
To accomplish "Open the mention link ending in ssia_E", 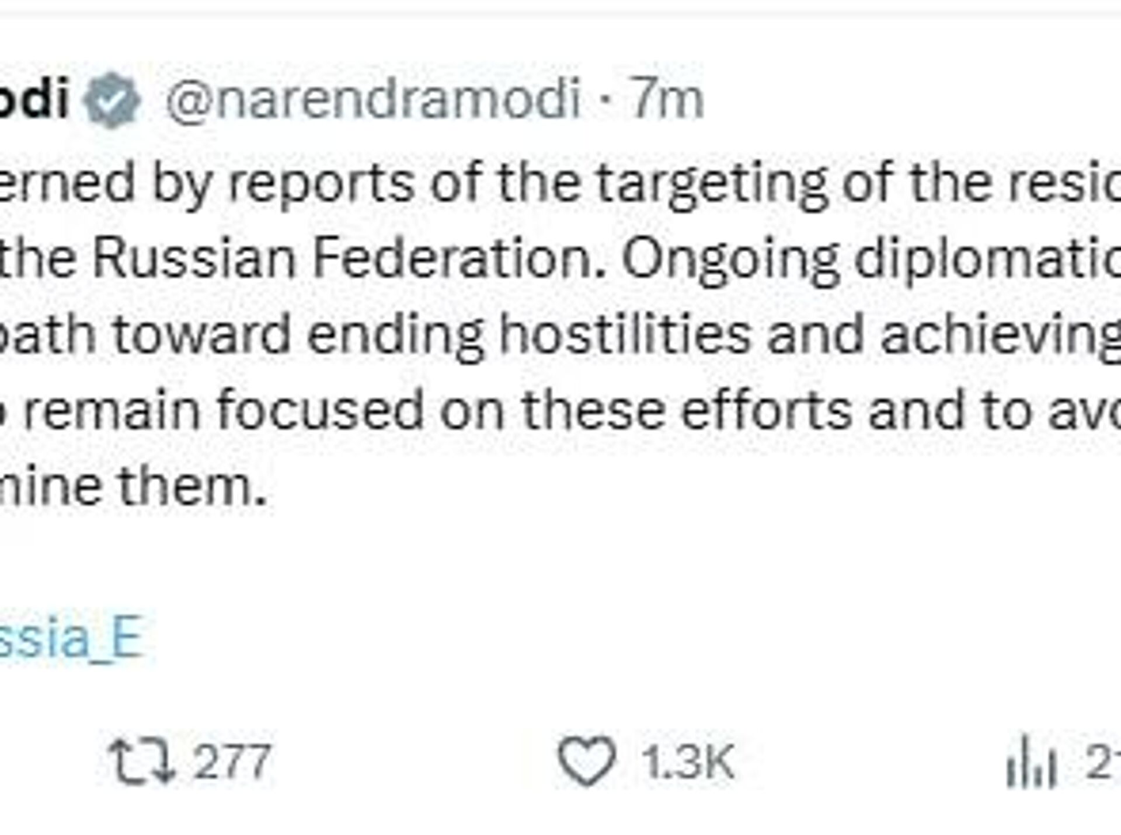I will coord(70,638).
